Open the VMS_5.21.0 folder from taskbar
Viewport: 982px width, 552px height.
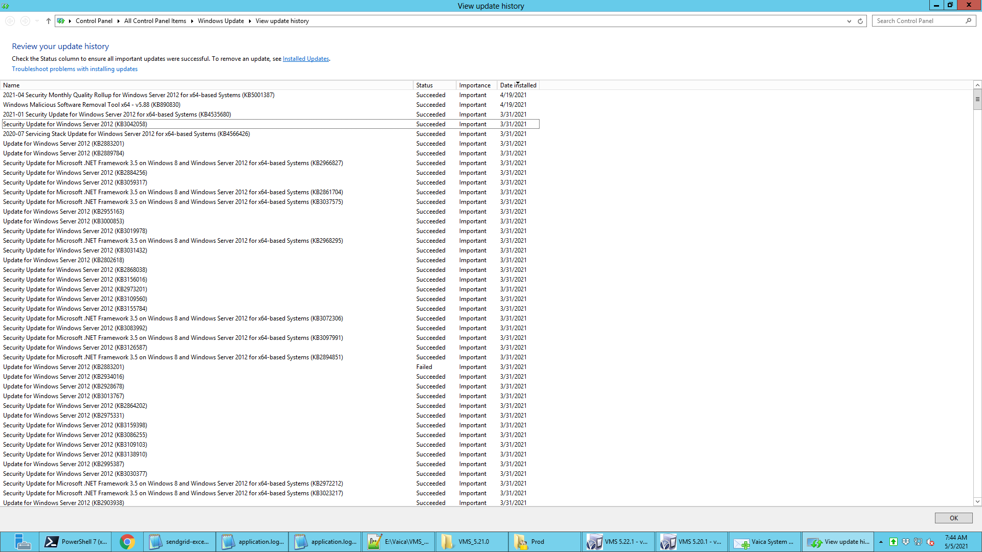(x=472, y=541)
